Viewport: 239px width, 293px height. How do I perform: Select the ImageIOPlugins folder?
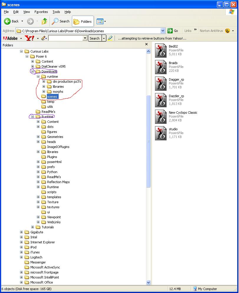coord(58,147)
